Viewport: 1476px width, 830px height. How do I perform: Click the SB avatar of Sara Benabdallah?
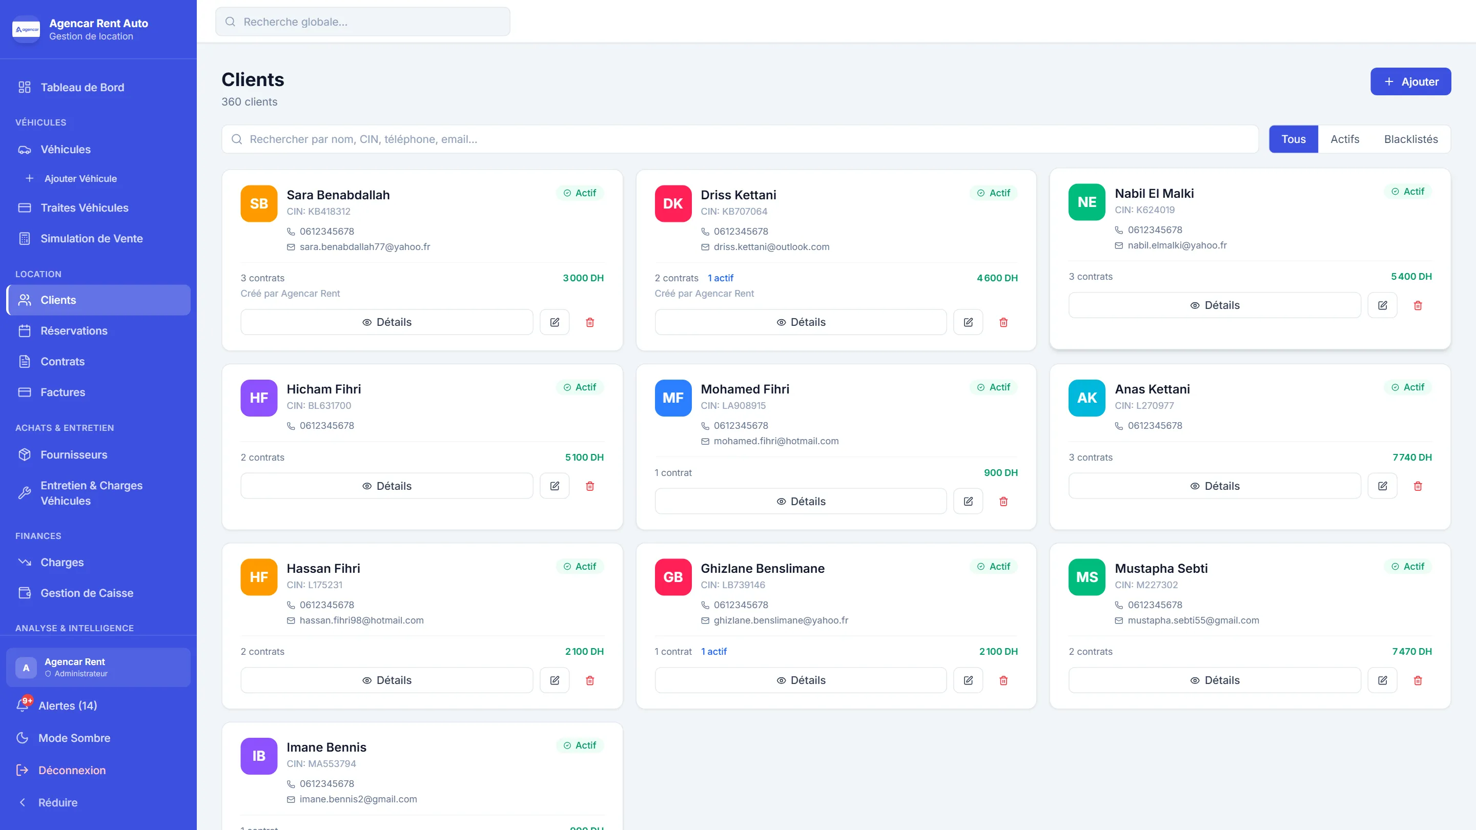[x=259, y=203]
